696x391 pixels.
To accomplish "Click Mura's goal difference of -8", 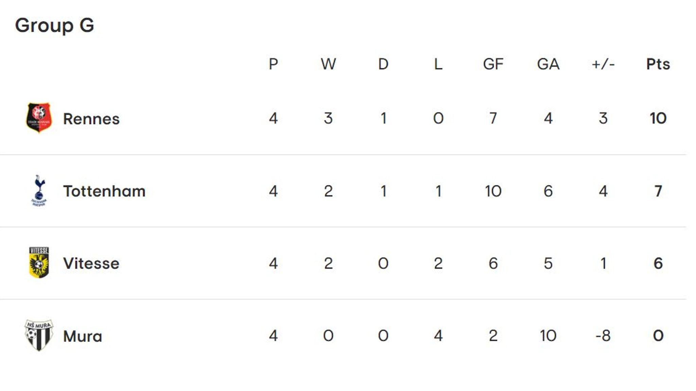I will [603, 336].
